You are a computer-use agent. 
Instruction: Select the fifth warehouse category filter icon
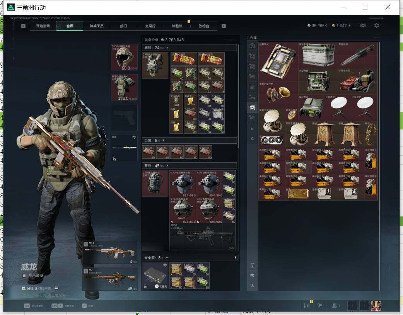[x=252, y=87]
